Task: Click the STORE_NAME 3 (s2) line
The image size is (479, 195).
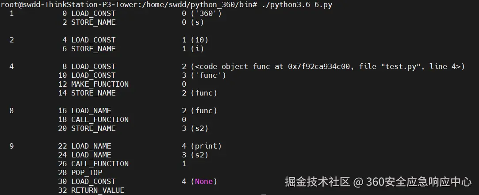Action: [x=133, y=128]
